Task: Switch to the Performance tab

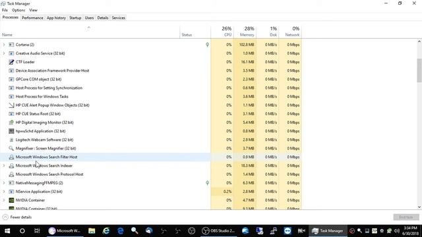Action: point(32,18)
